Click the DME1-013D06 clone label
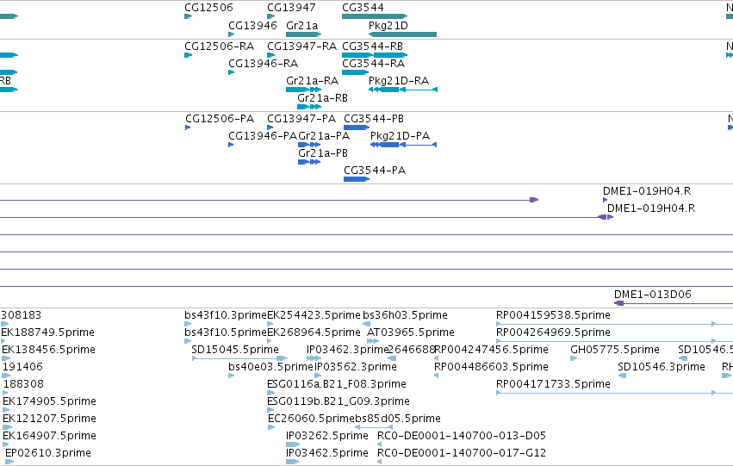The width and height of the screenshot is (733, 466). [652, 295]
